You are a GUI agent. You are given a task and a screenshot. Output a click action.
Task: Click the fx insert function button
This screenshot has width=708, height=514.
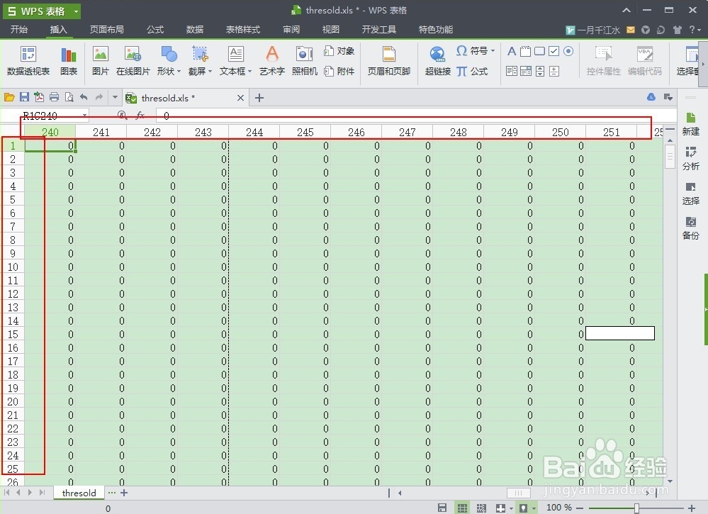pyautogui.click(x=140, y=116)
